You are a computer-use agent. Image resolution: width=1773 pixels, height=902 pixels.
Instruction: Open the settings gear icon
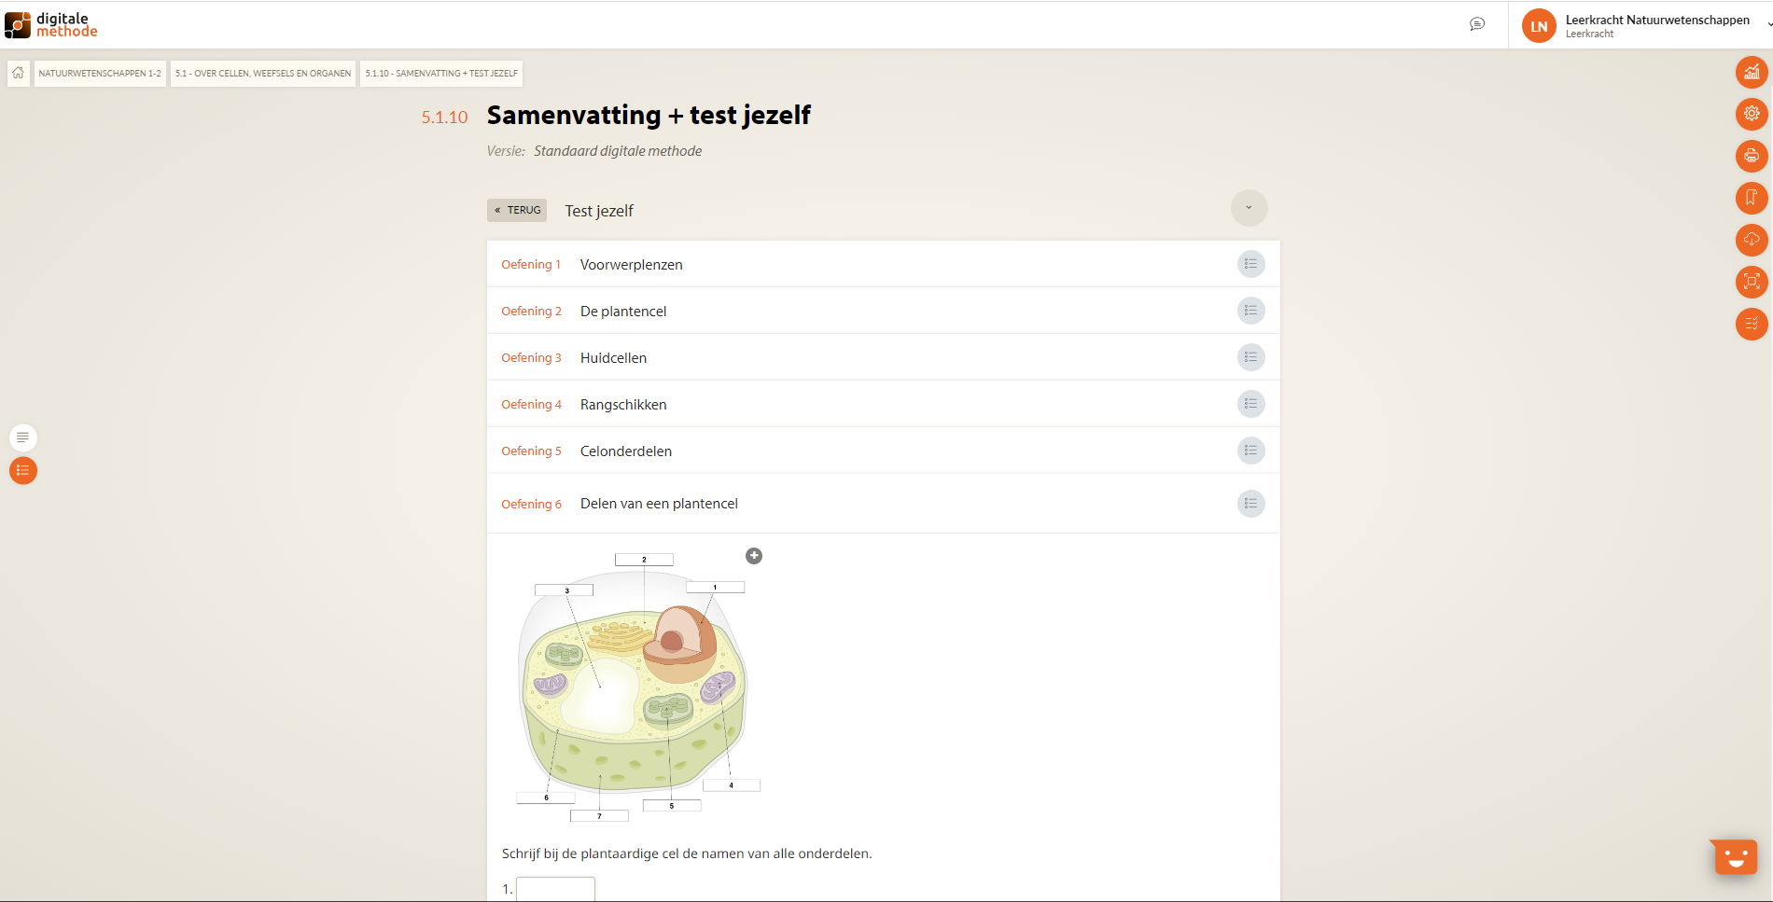(x=1752, y=114)
